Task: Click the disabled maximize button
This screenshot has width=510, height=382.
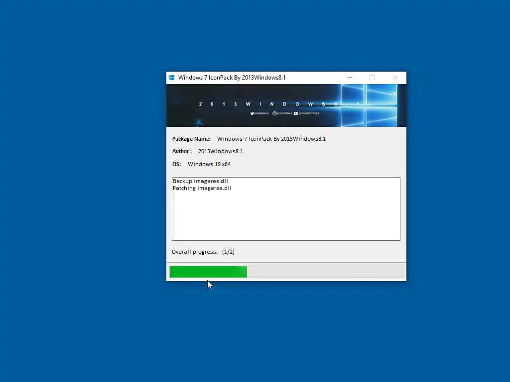Action: [372, 78]
